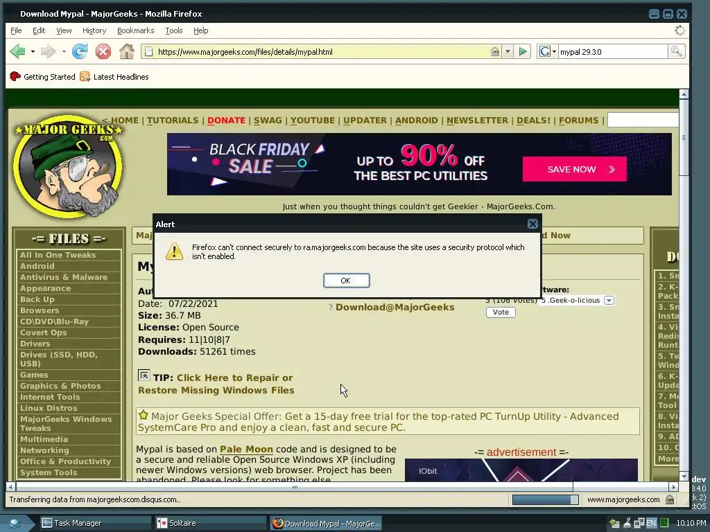Click the FORUMS navigation link
Image resolution: width=710 pixels, height=532 pixels.
point(578,121)
